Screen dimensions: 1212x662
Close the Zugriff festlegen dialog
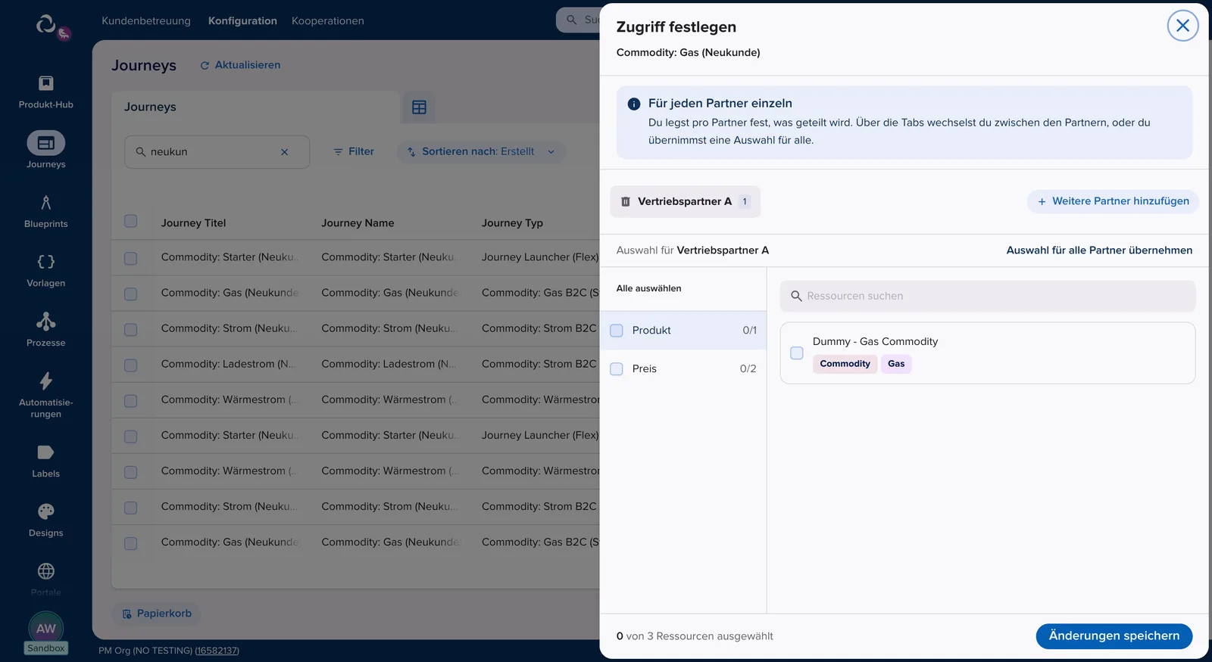coord(1182,26)
